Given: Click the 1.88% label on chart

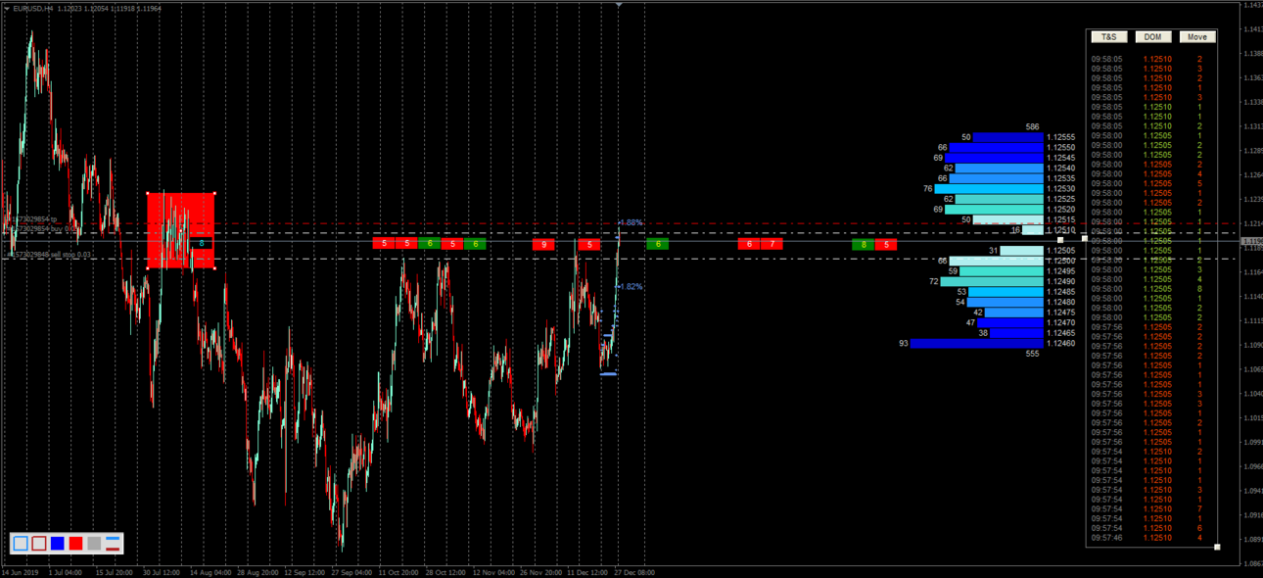Looking at the screenshot, I should point(631,223).
